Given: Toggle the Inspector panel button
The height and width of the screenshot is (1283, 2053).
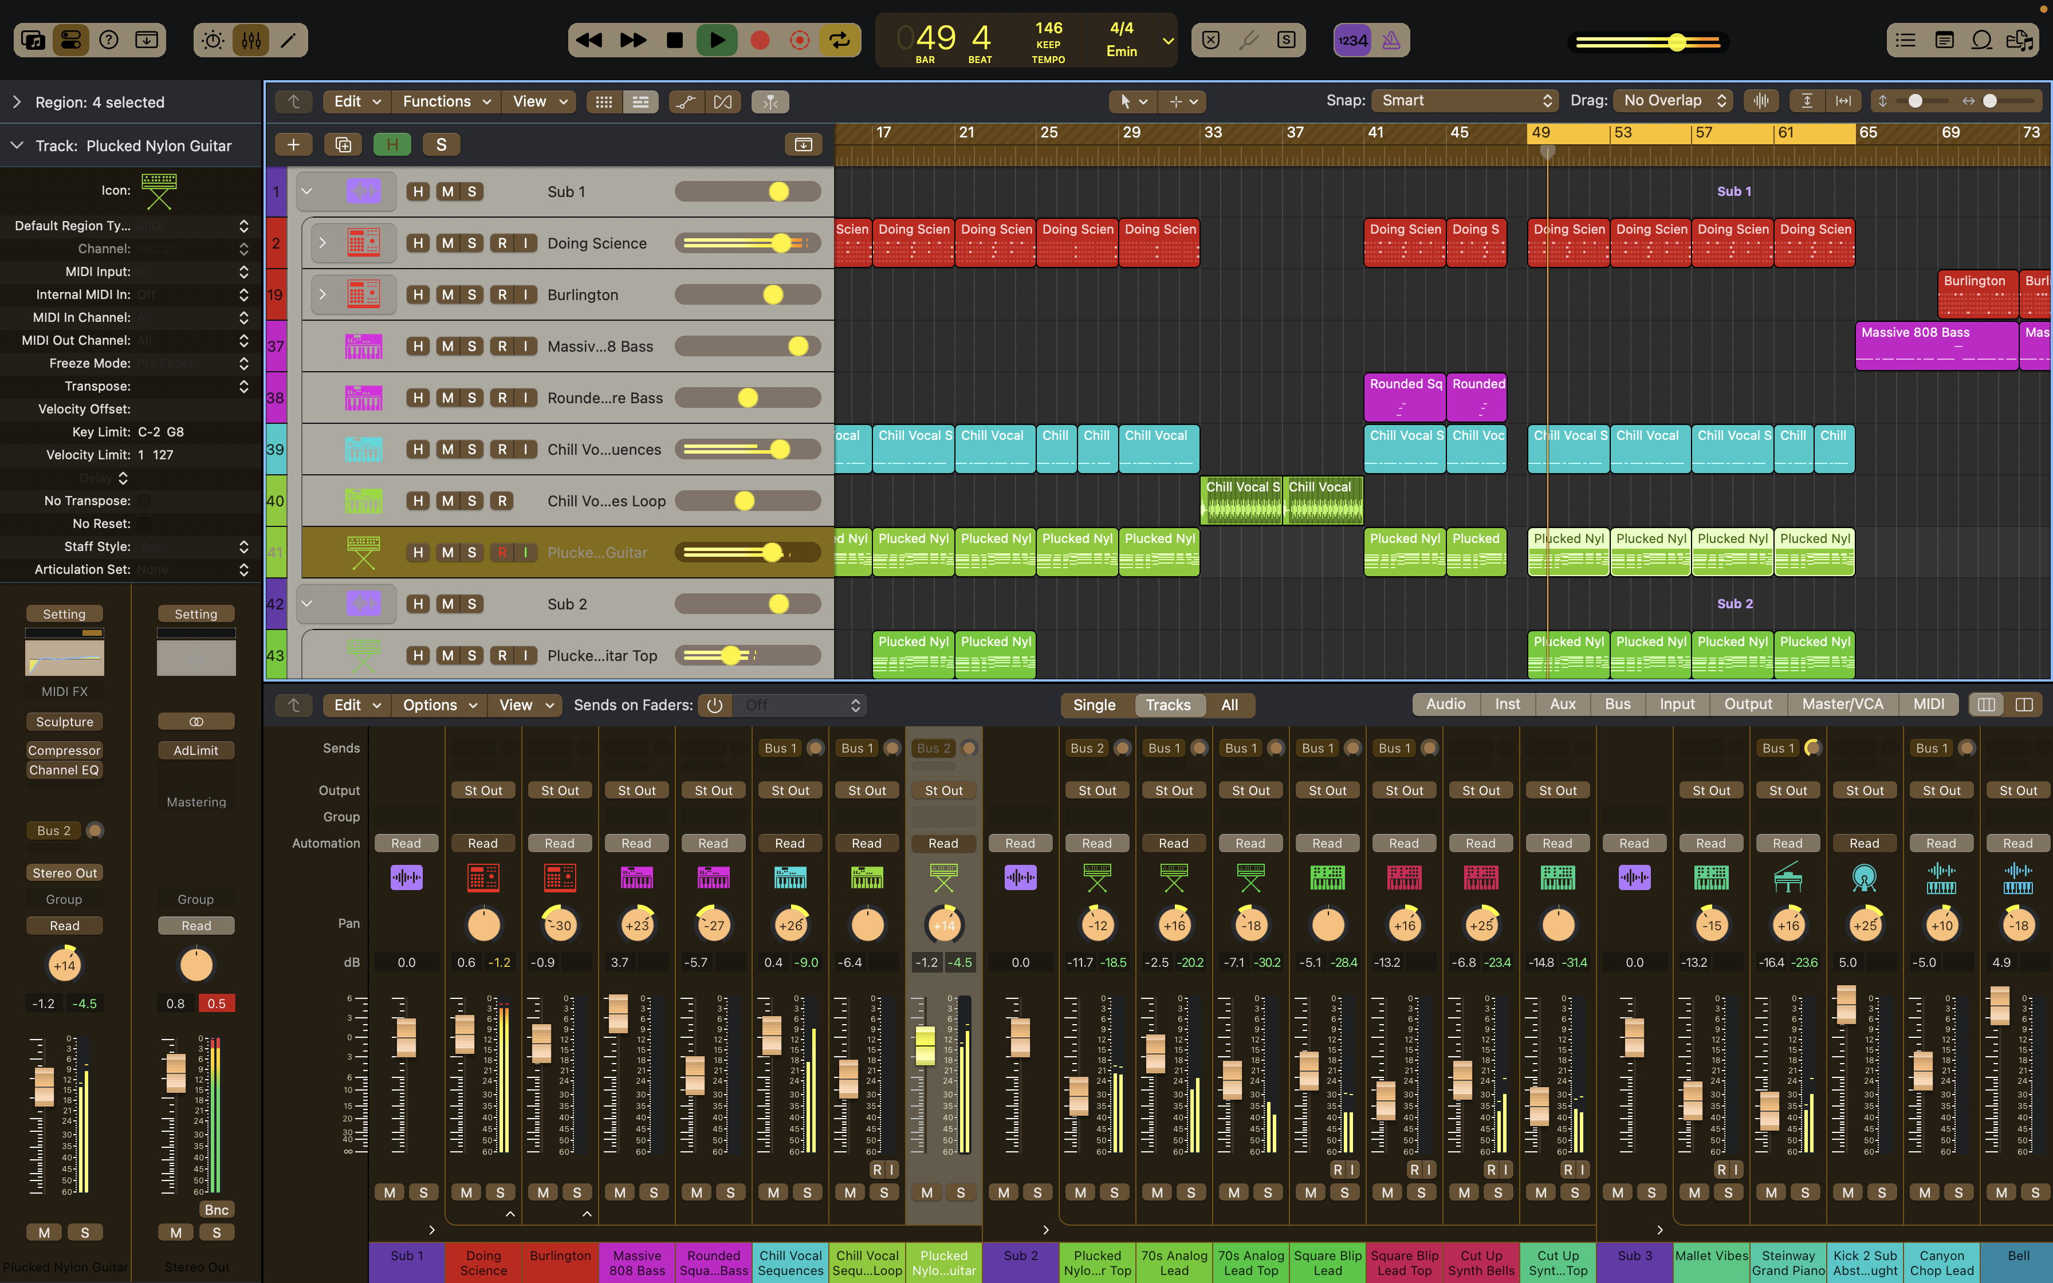Looking at the screenshot, I should (71, 40).
